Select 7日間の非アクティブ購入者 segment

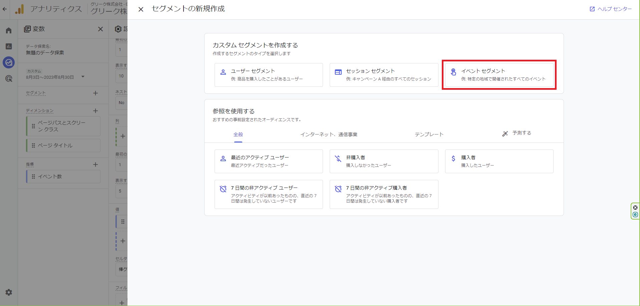coord(383,194)
